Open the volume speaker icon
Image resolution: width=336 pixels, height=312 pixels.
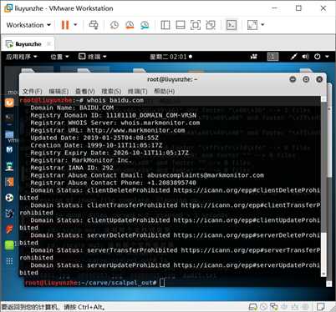pyautogui.click(x=305, y=57)
